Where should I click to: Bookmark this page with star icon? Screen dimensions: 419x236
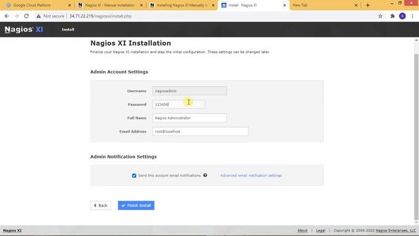coord(380,16)
